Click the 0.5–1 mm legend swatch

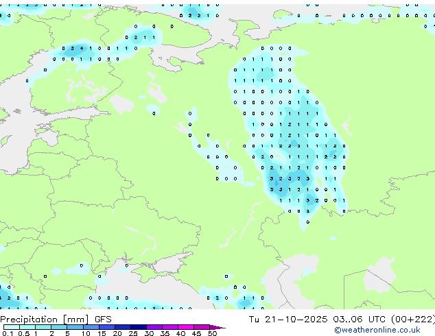click(27, 327)
